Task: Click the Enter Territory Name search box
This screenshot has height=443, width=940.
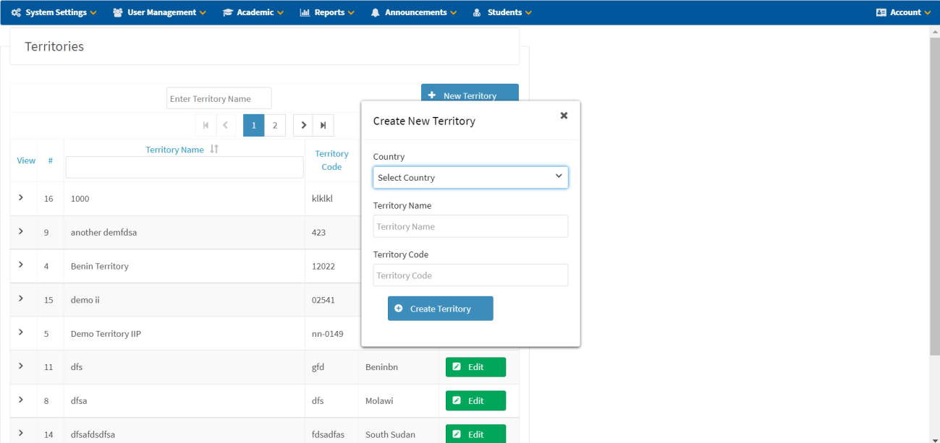Action: pos(219,99)
